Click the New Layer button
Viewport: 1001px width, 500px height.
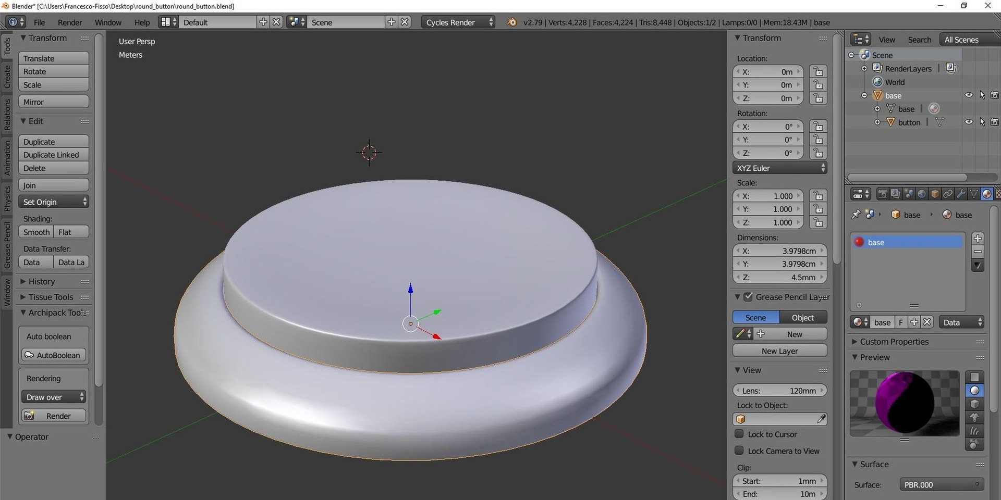pyautogui.click(x=779, y=351)
